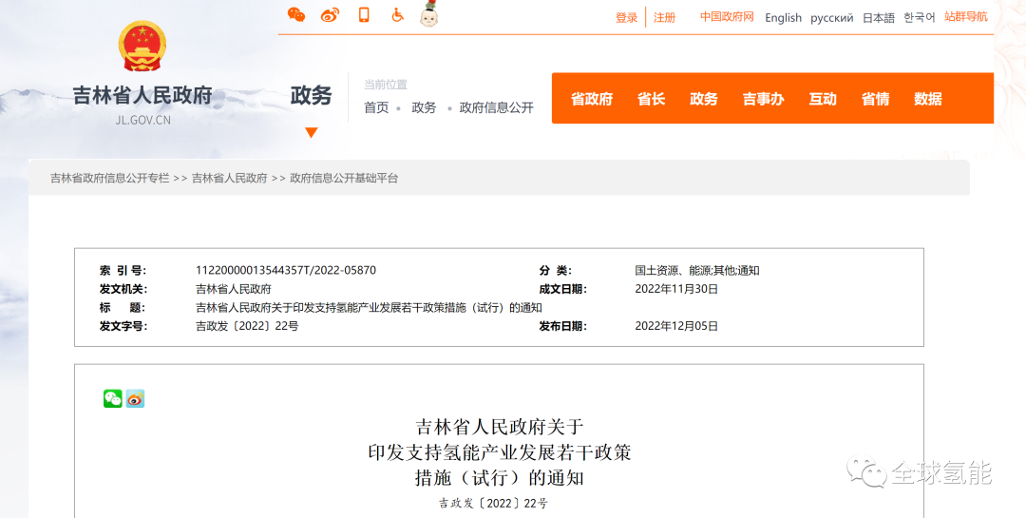Open the 站群导航 site group navigation
The width and height of the screenshot is (1026, 518).
click(x=965, y=17)
